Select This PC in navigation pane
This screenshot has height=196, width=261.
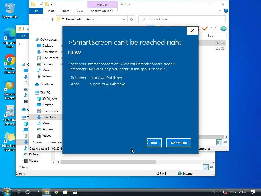tap(43, 92)
